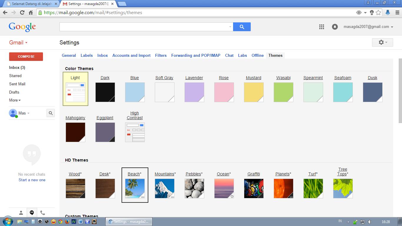Image resolution: width=402 pixels, height=226 pixels.
Task: Open the Sent Mail folder
Action: click(17, 84)
